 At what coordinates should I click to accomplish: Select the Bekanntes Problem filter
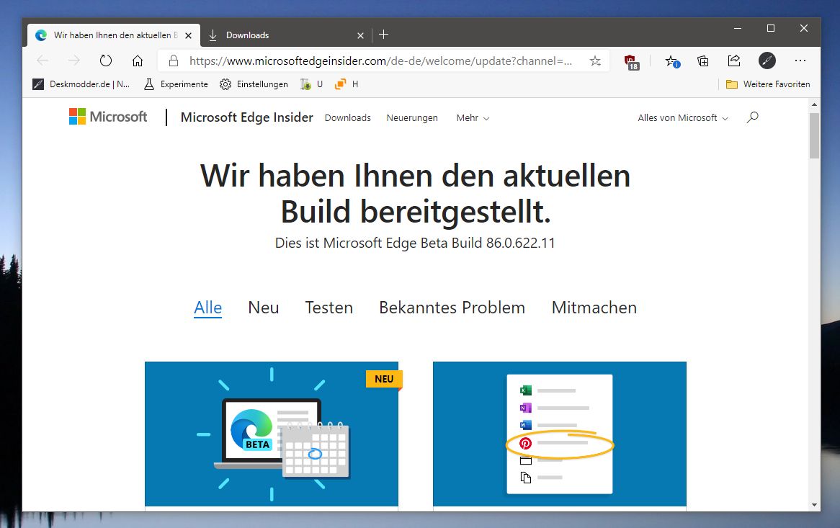point(452,308)
